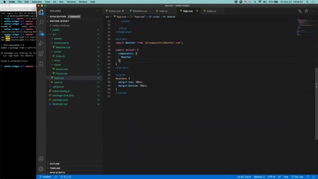Click the master* branch in status bar
This screenshot has width=318, height=179.
(x=45, y=177)
